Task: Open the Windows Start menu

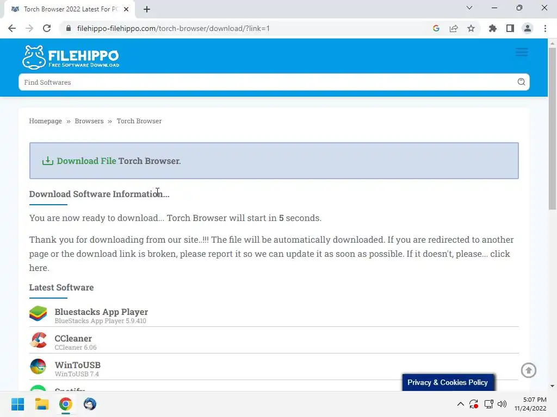Action: tap(17, 404)
